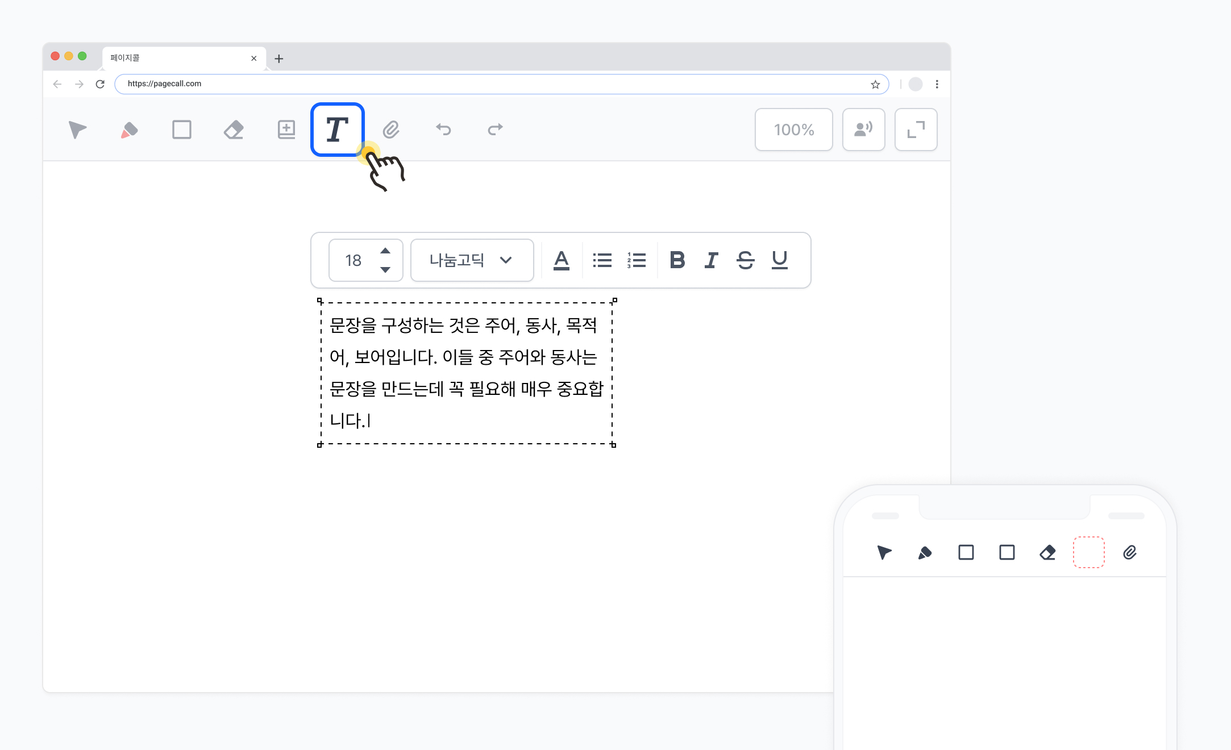
Task: Switch to the 페이지콜 browser tab
Action: click(x=184, y=58)
